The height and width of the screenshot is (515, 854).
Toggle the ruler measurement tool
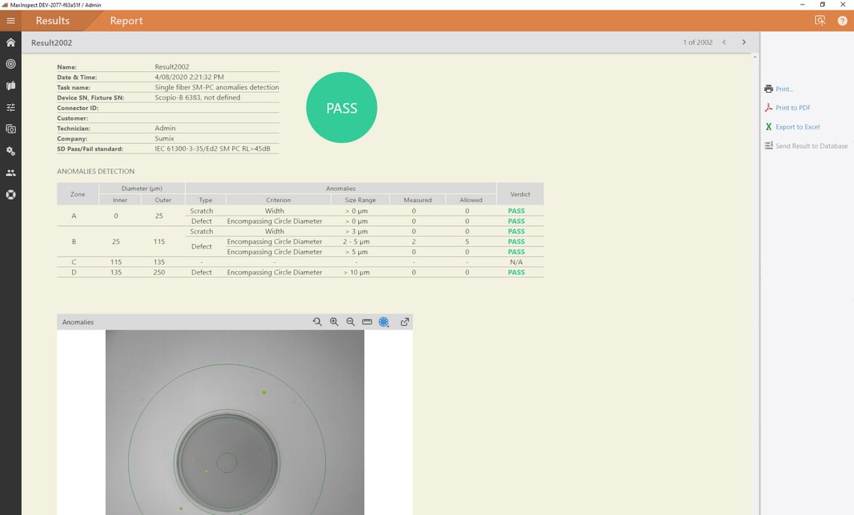point(367,323)
